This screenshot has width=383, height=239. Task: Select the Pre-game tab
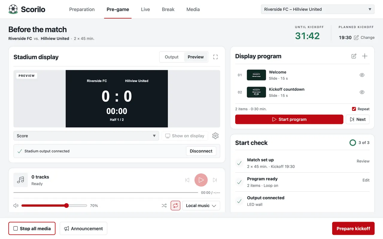tap(118, 9)
